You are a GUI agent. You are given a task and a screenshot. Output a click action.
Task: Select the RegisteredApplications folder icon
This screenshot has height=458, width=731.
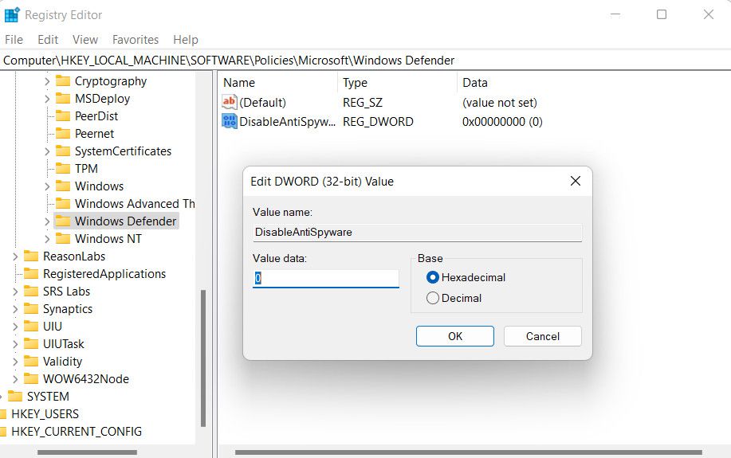point(31,273)
